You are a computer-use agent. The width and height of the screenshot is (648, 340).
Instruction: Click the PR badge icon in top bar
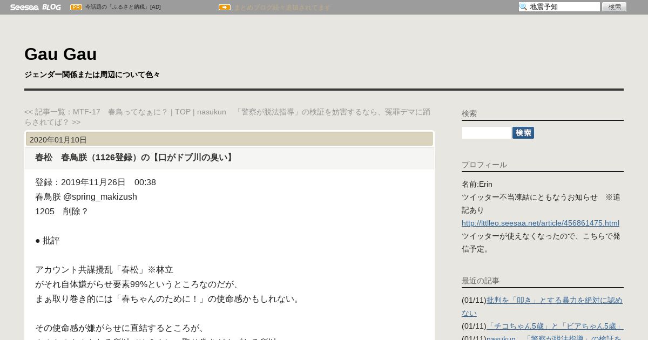point(76,7)
